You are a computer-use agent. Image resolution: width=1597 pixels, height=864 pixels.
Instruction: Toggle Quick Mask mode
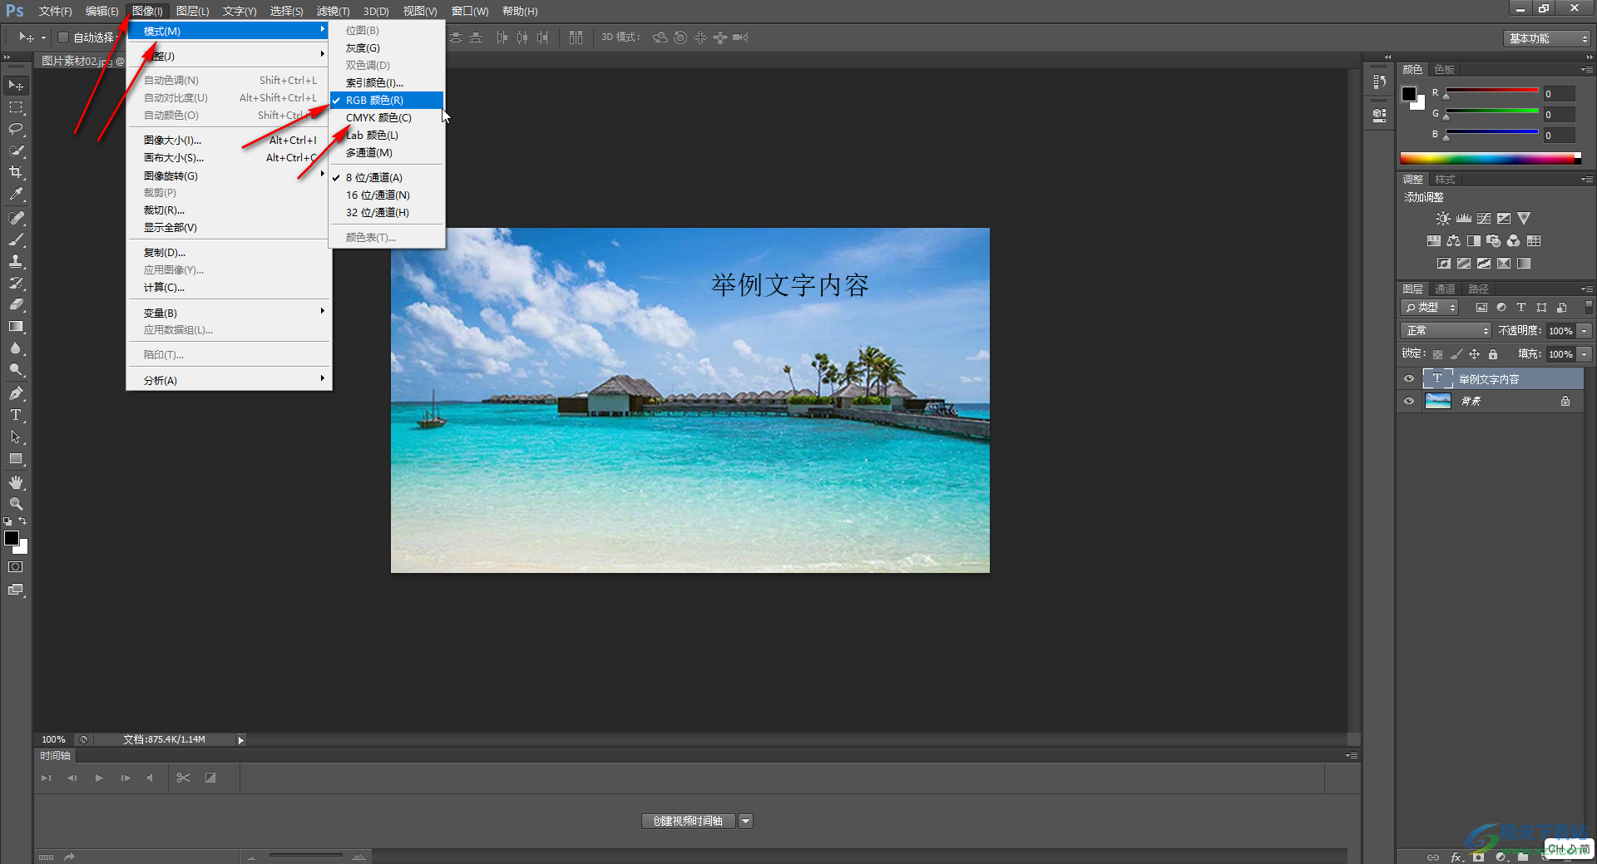tap(16, 567)
